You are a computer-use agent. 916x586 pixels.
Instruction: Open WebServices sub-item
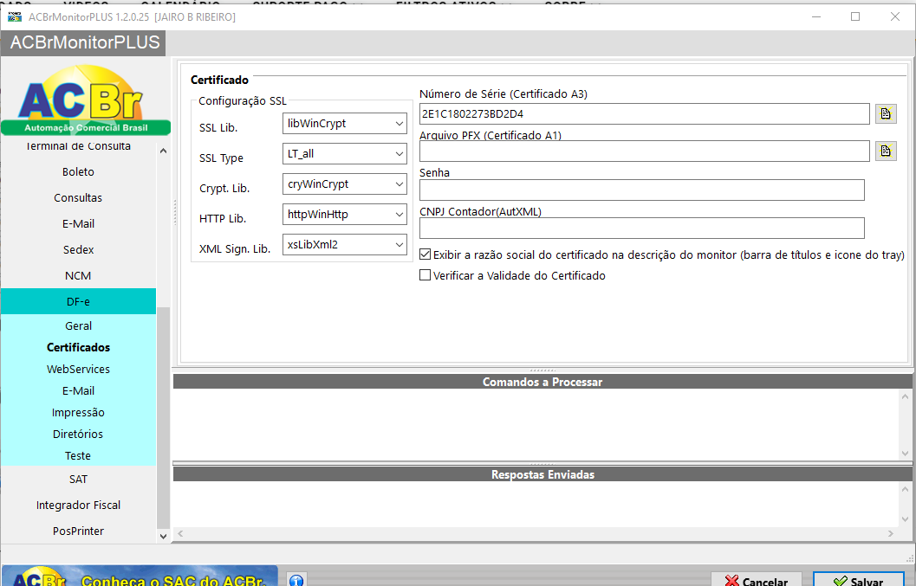pyautogui.click(x=78, y=369)
